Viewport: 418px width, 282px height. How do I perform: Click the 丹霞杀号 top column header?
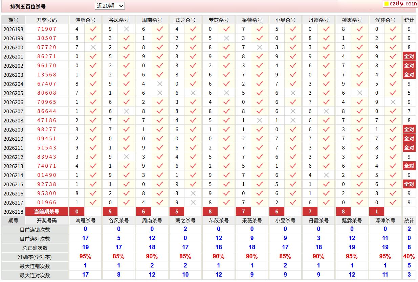[x=318, y=20]
